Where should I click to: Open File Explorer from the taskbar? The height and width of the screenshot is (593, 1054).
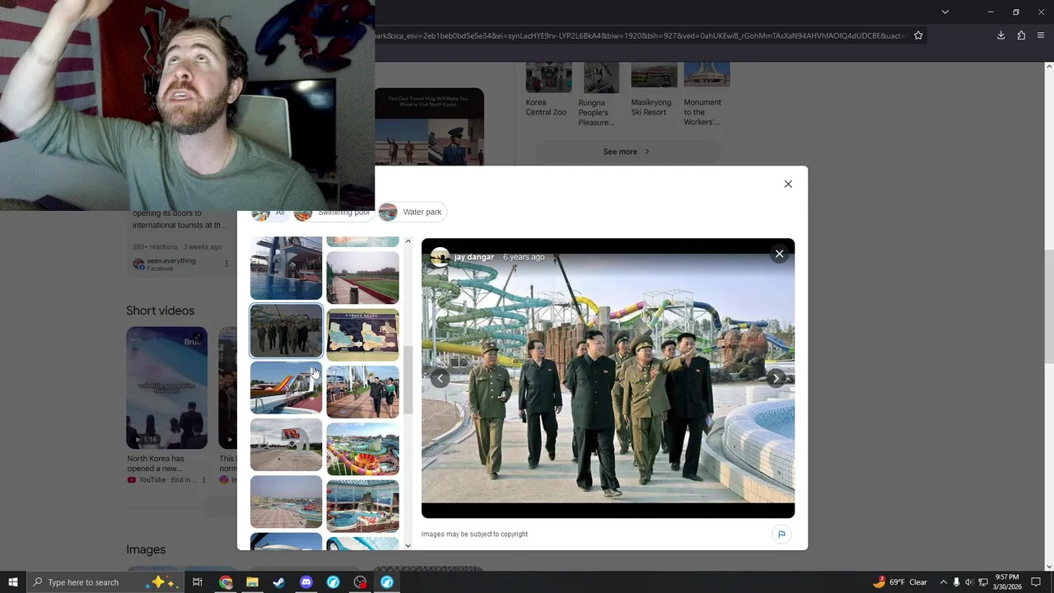(x=253, y=582)
